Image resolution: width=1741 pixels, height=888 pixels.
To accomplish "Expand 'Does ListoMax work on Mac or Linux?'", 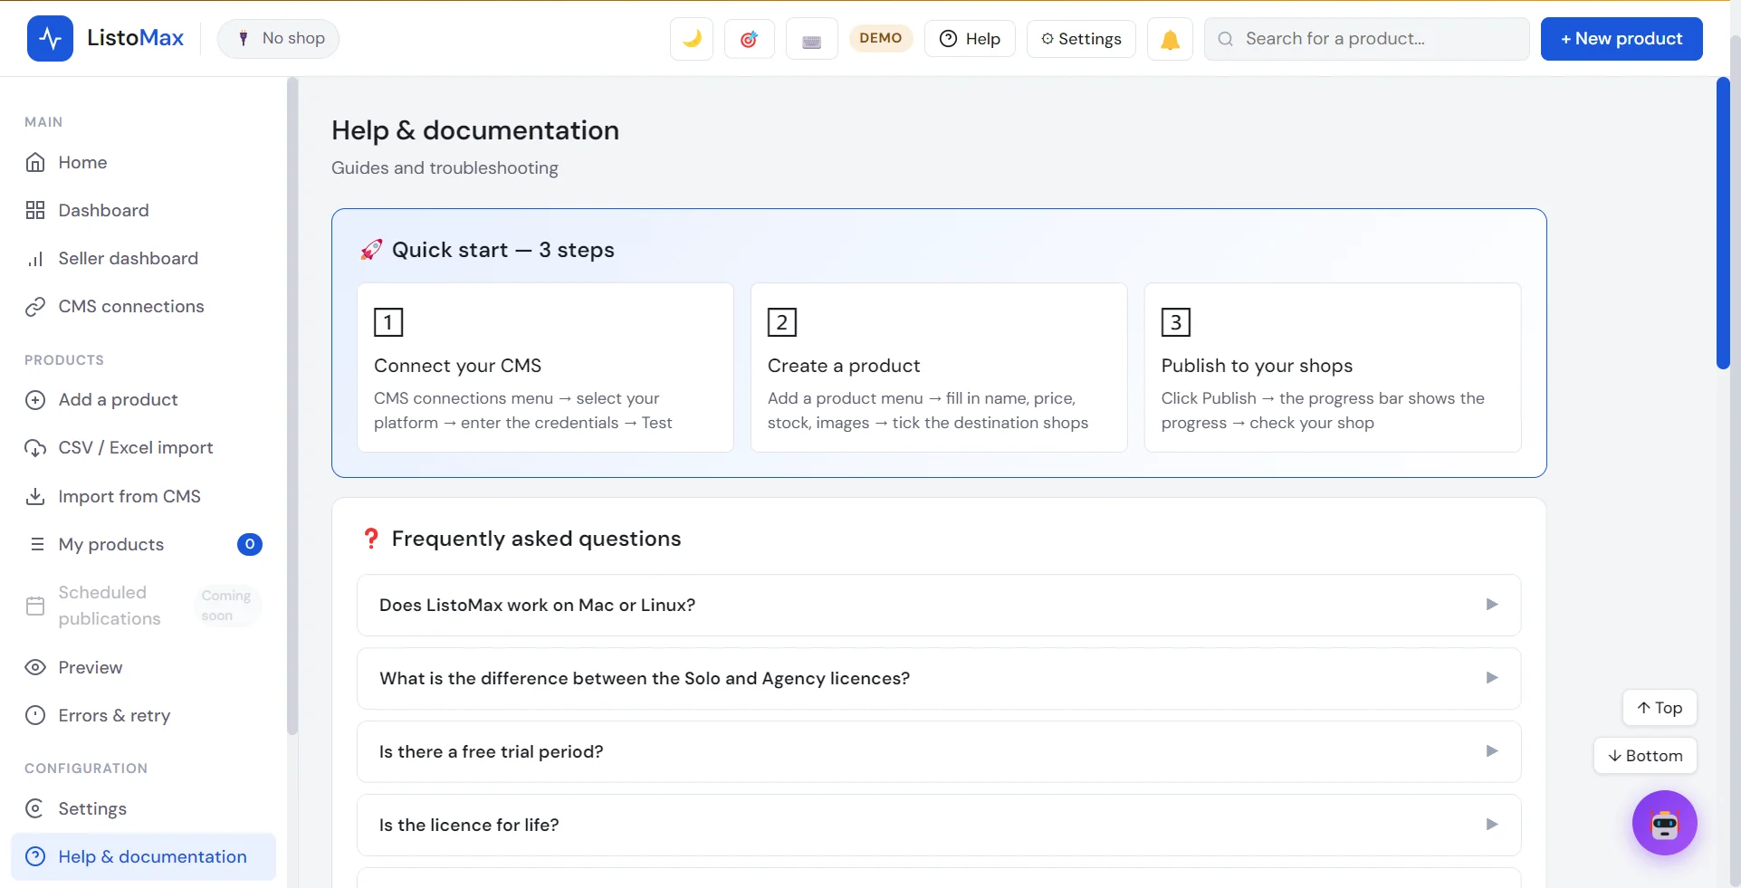I will [939, 605].
